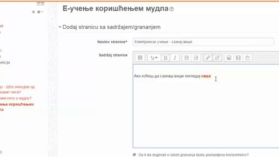Hide the sidebar block with minus icon
This screenshot has width=279, height=157.
[38, 4]
